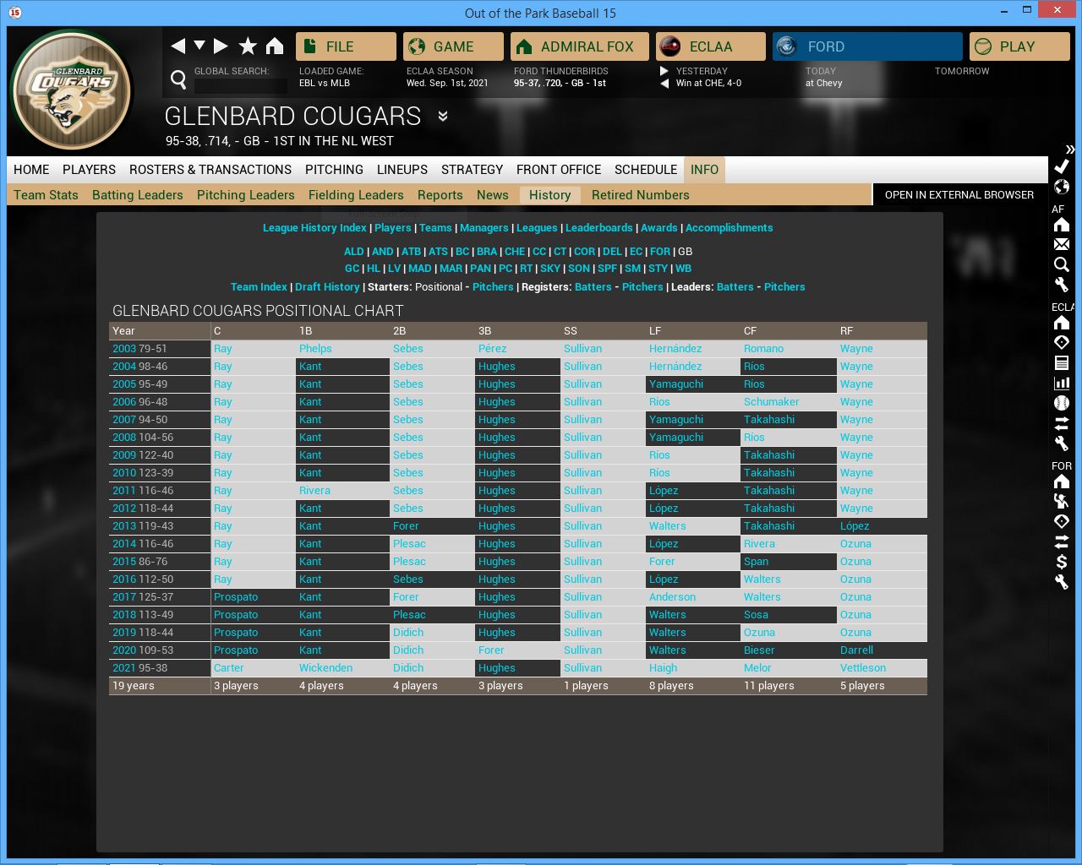
Task: Click the magnifying glass icon under AF
Action: (x=1062, y=264)
